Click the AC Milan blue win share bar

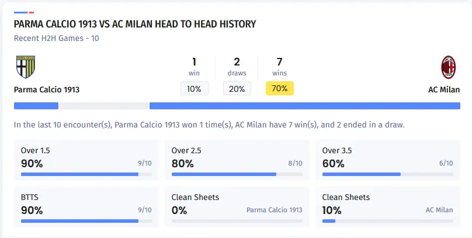pos(304,106)
